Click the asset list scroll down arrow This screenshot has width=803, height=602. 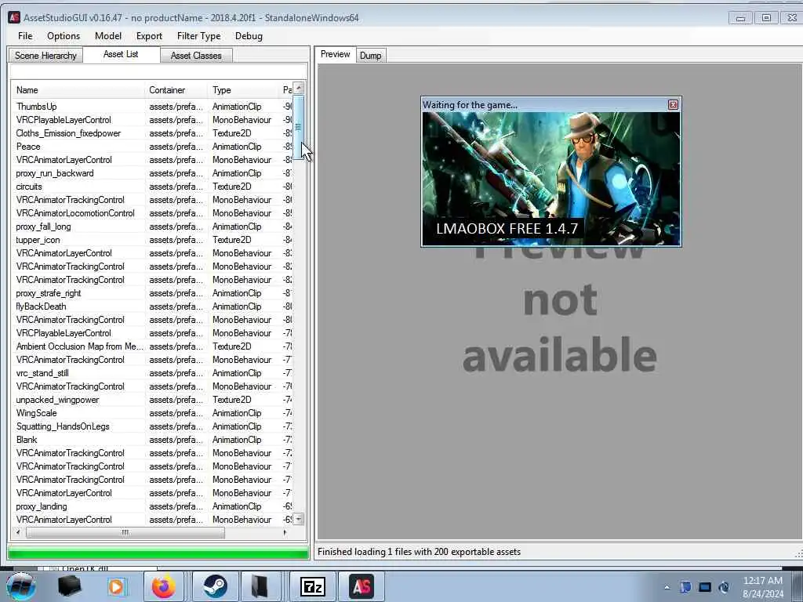coord(299,519)
